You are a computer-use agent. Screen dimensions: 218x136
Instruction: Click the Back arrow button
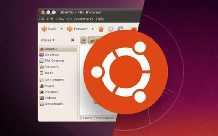point(49,29)
